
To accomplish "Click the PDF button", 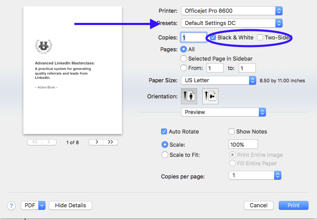I will (x=30, y=206).
